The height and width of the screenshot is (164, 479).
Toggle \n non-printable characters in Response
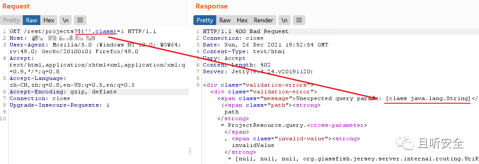[284, 21]
